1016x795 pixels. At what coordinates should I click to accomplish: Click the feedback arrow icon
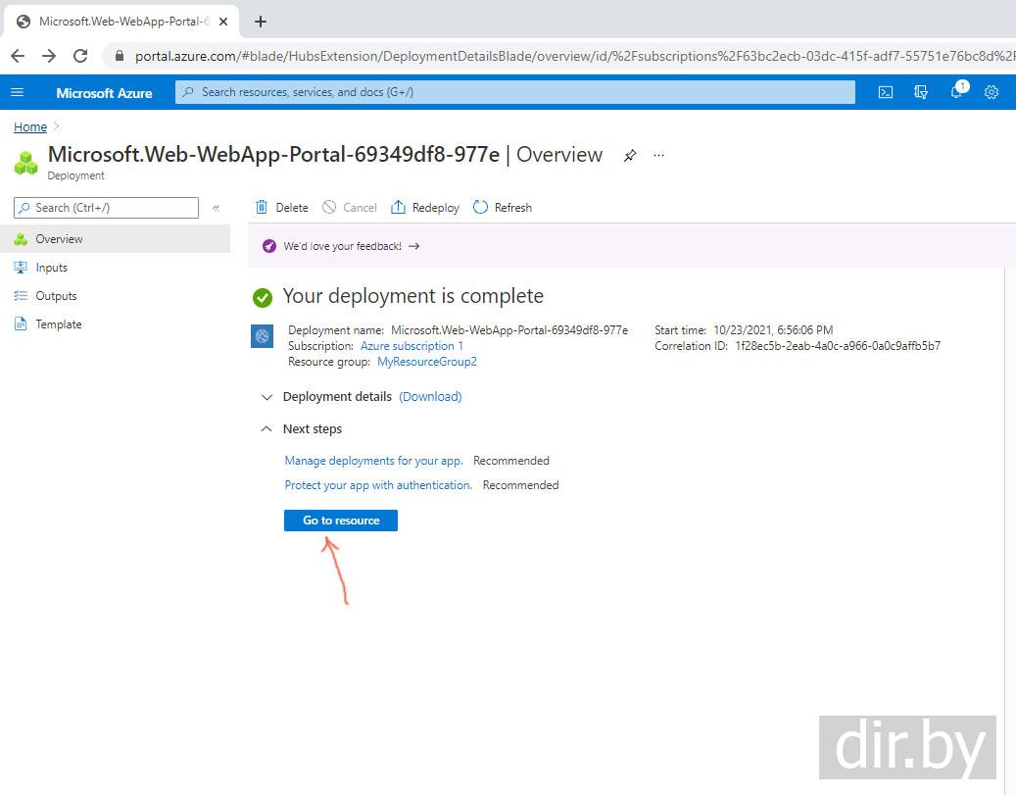pos(414,246)
